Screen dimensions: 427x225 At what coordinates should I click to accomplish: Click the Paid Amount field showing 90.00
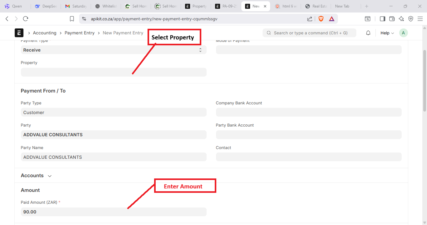coord(113,212)
